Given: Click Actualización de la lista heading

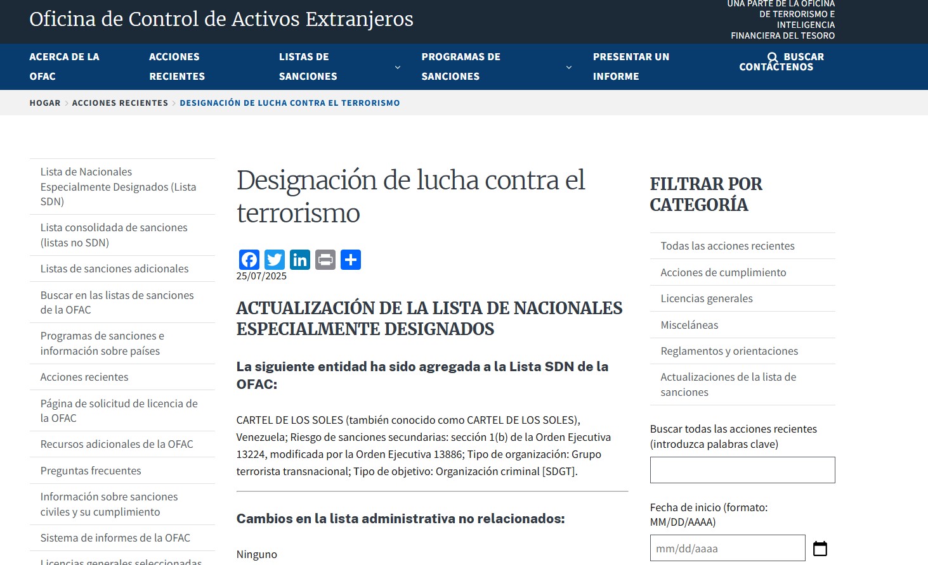Looking at the screenshot, I should (429, 319).
